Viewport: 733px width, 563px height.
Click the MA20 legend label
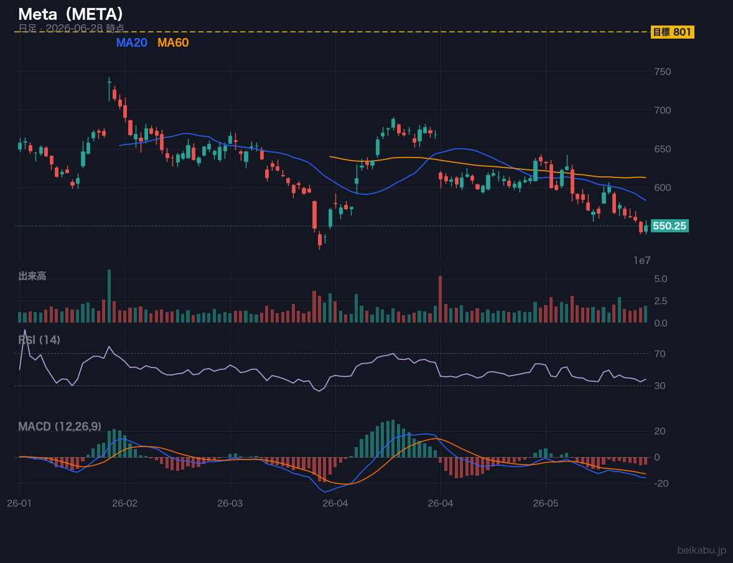pos(131,42)
